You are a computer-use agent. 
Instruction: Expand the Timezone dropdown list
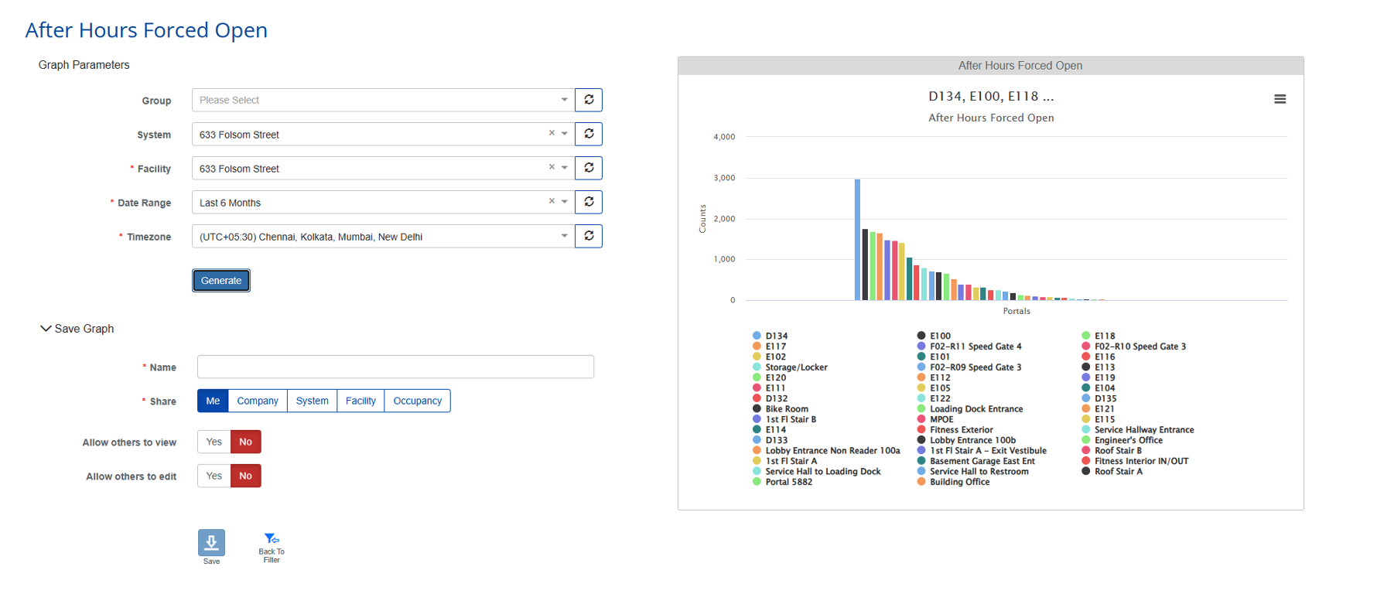pyautogui.click(x=564, y=236)
